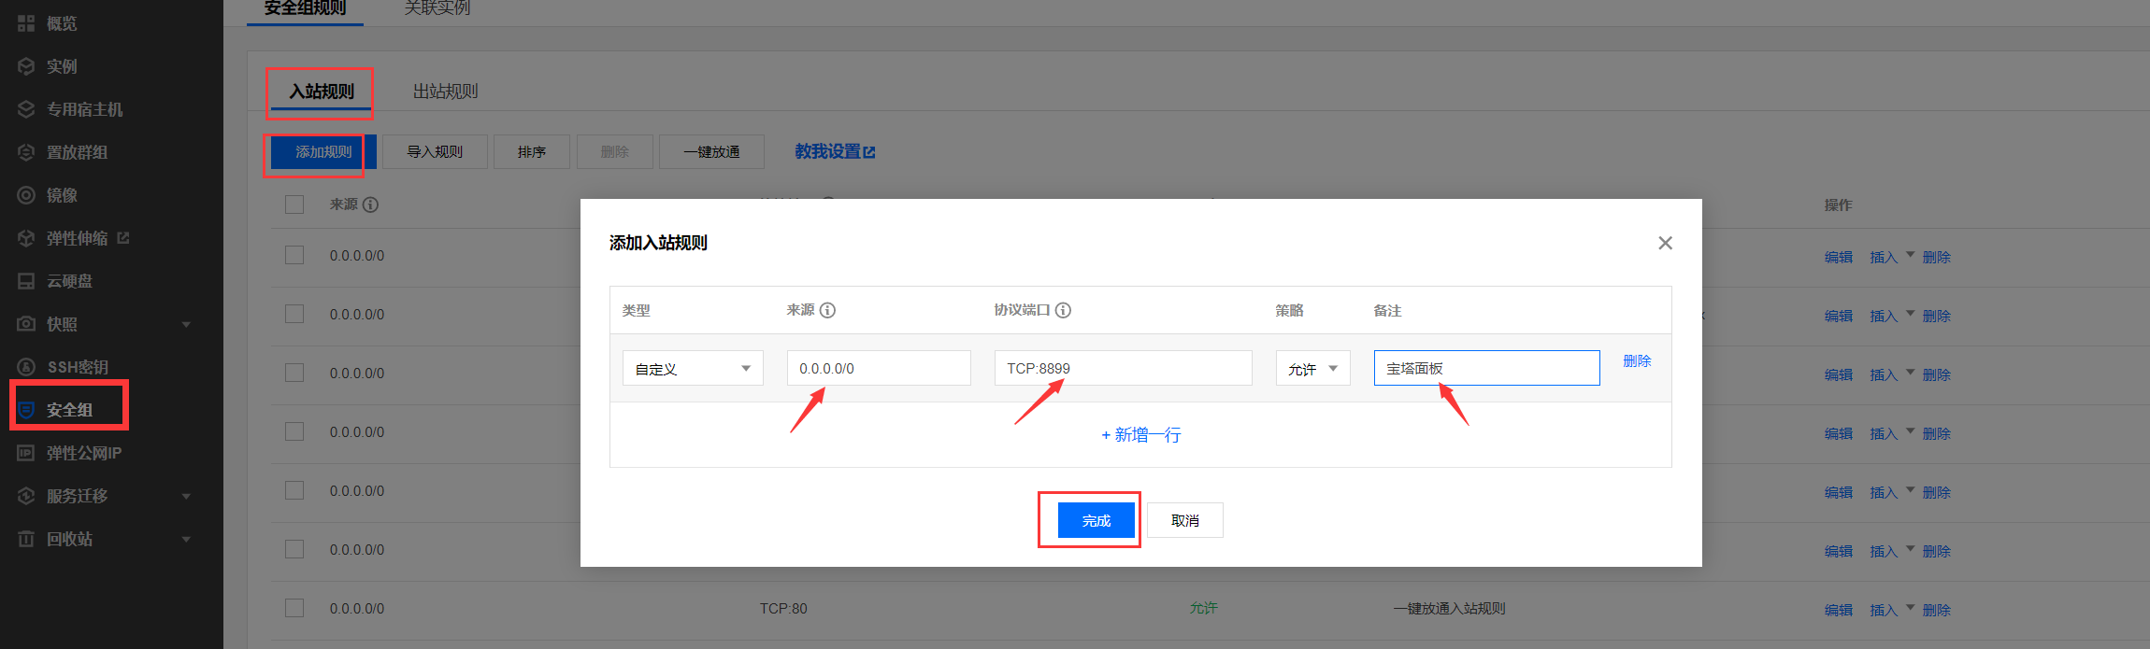Click the 取消 button in dialog
The width and height of the screenshot is (2150, 649).
pos(1185,520)
